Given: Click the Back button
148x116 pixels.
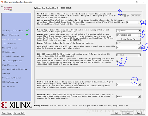Looking at the screenshot, I should 116,113.
